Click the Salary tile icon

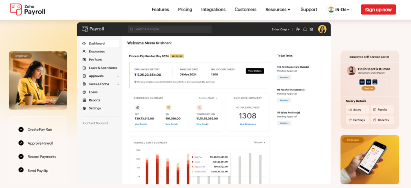(x=350, y=110)
